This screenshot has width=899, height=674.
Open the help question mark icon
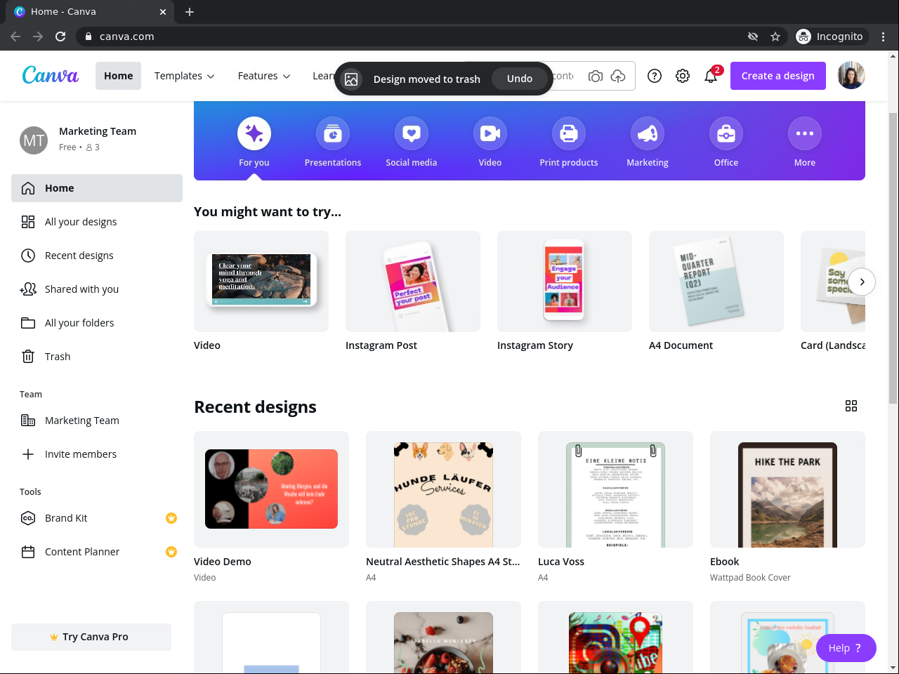655,76
